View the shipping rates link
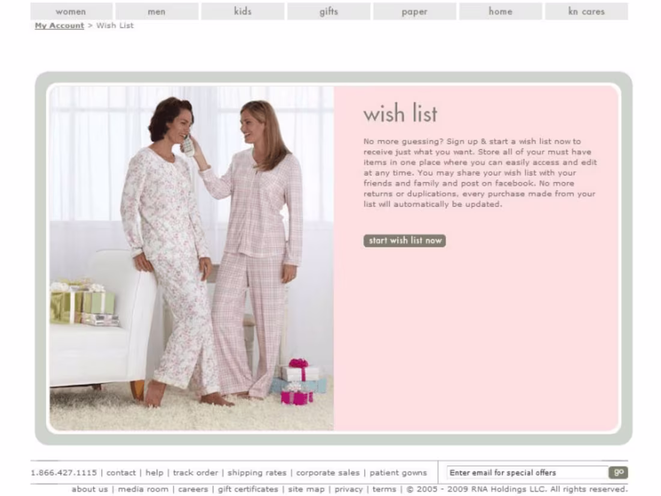 (x=257, y=473)
